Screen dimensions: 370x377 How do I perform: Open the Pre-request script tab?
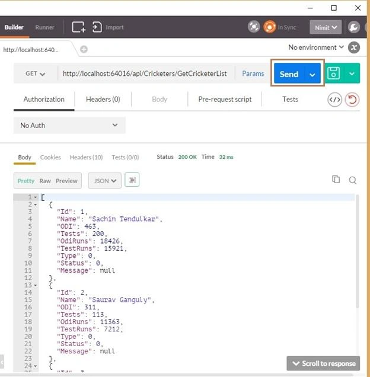point(225,100)
